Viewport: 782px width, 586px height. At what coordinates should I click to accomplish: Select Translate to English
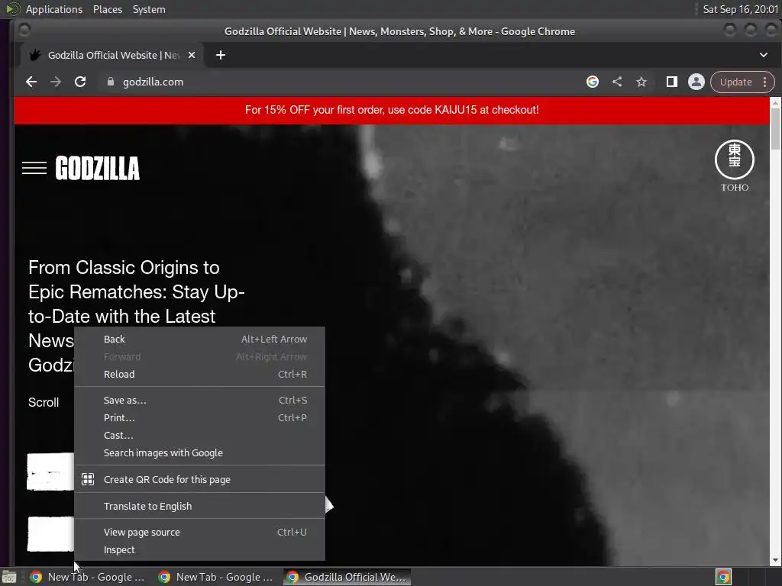pyautogui.click(x=199, y=506)
